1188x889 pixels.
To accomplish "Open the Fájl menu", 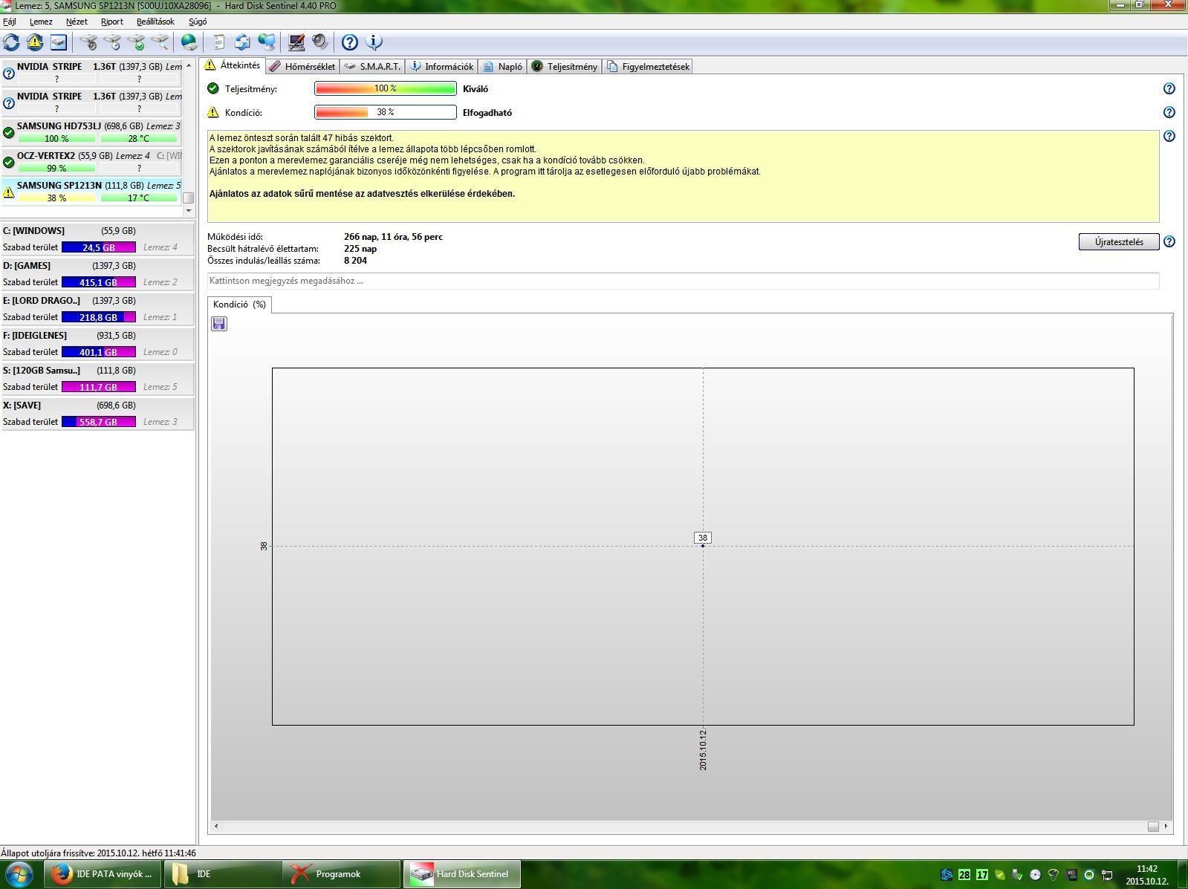I will click(x=10, y=22).
